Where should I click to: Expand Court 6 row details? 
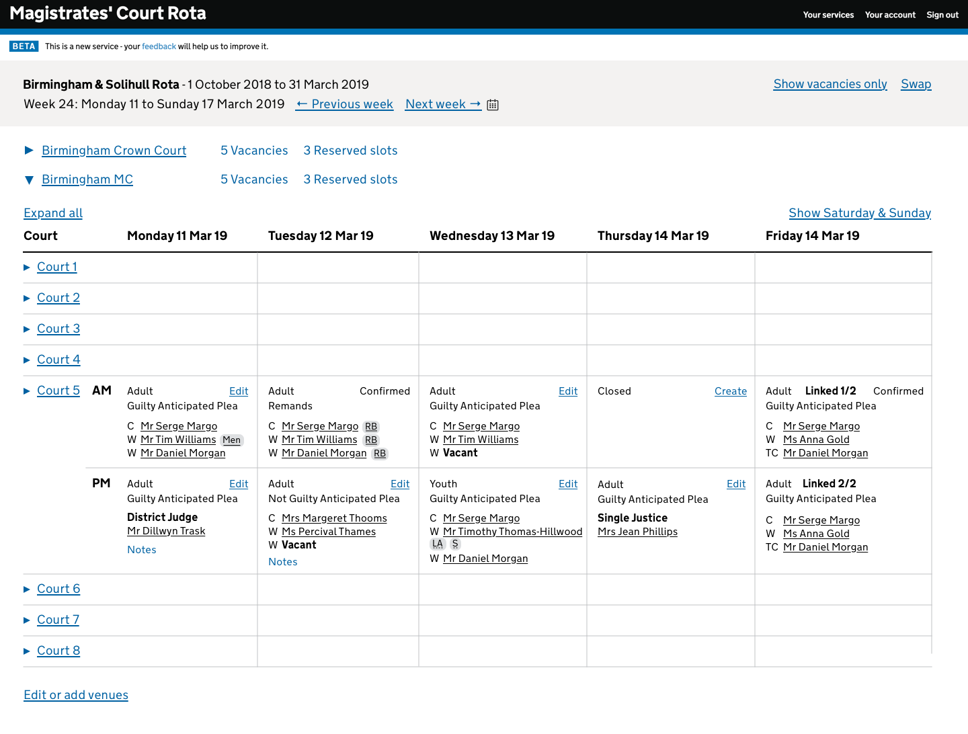coord(58,589)
